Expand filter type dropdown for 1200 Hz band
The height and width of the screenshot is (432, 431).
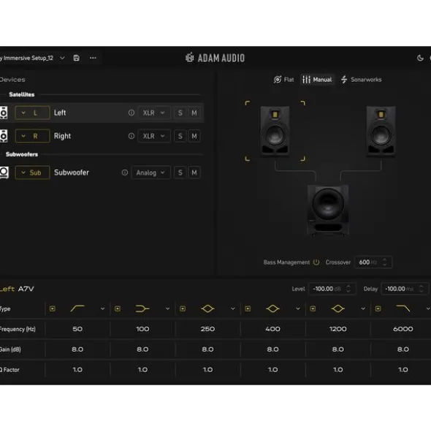[x=363, y=308]
